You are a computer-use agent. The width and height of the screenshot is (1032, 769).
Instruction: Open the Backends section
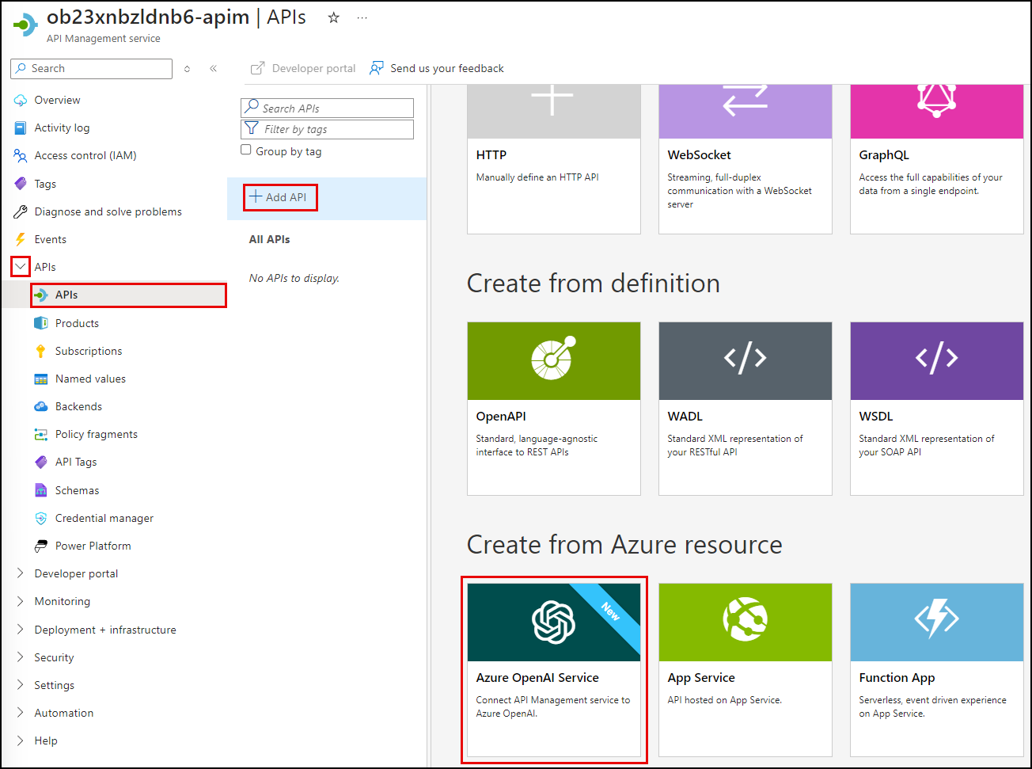[78, 405]
